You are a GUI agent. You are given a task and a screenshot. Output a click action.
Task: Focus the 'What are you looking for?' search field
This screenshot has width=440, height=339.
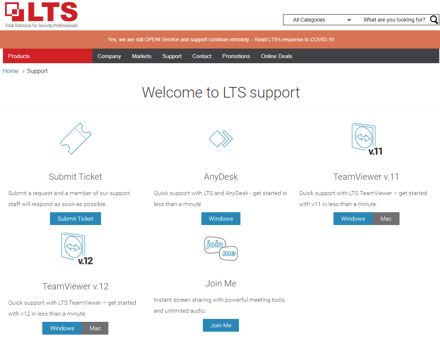click(x=394, y=20)
